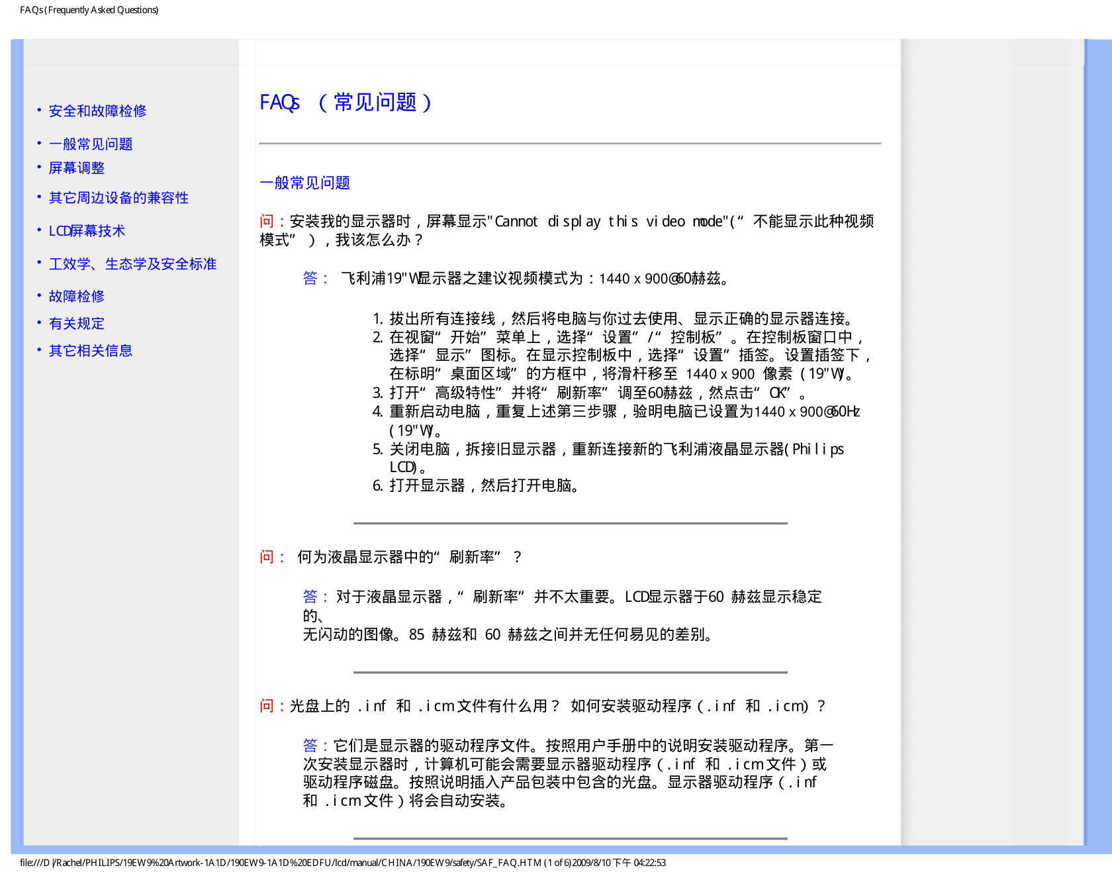The height and width of the screenshot is (874, 1112).
Task: Open the 安全和故障检修 sidebar link
Action: [x=97, y=111]
